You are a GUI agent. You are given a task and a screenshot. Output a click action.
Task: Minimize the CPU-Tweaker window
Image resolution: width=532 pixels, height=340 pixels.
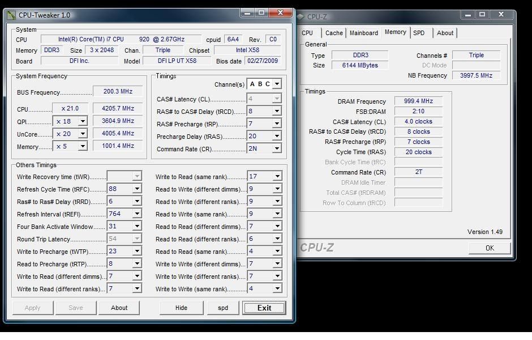tap(247, 13)
